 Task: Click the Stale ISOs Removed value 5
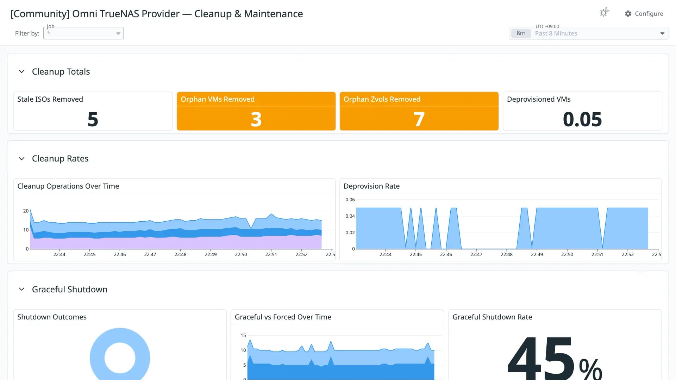(93, 119)
